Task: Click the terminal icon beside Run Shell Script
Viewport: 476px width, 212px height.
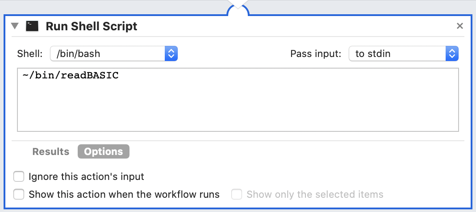Action: click(x=32, y=26)
